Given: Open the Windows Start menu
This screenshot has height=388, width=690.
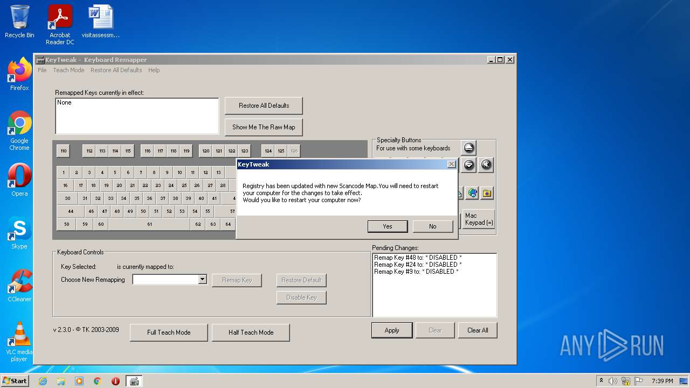Looking at the screenshot, I should [15, 381].
